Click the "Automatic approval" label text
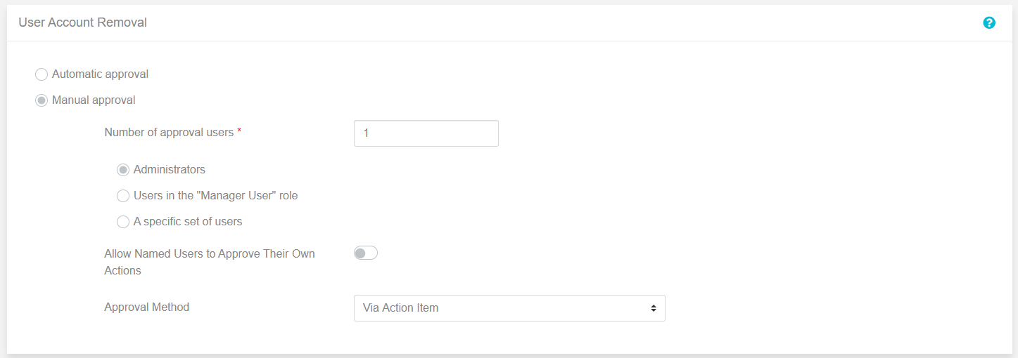 coord(100,74)
